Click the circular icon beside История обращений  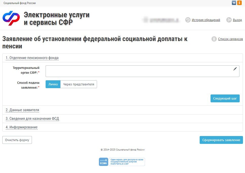pyautogui.click(x=187, y=20)
